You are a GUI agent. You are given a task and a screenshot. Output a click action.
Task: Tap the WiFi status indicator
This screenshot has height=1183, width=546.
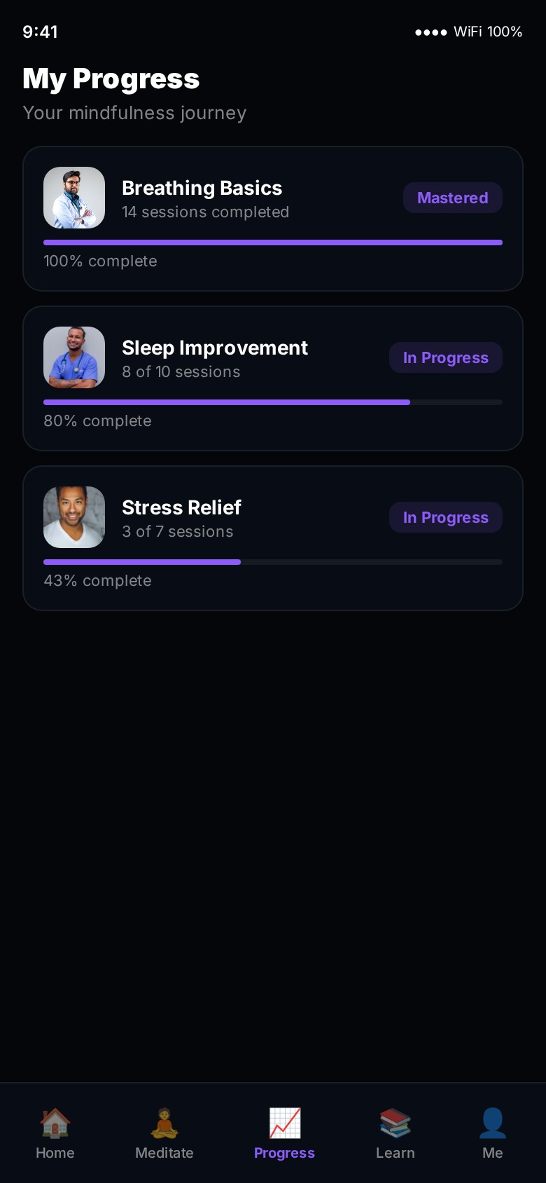coord(468,32)
